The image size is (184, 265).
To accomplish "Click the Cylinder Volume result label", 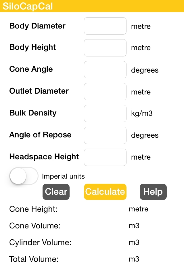I will tap(40, 243).
